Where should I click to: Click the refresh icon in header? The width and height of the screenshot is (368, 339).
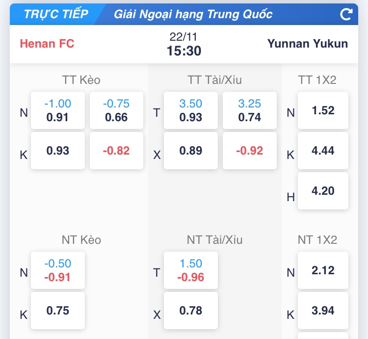click(346, 14)
